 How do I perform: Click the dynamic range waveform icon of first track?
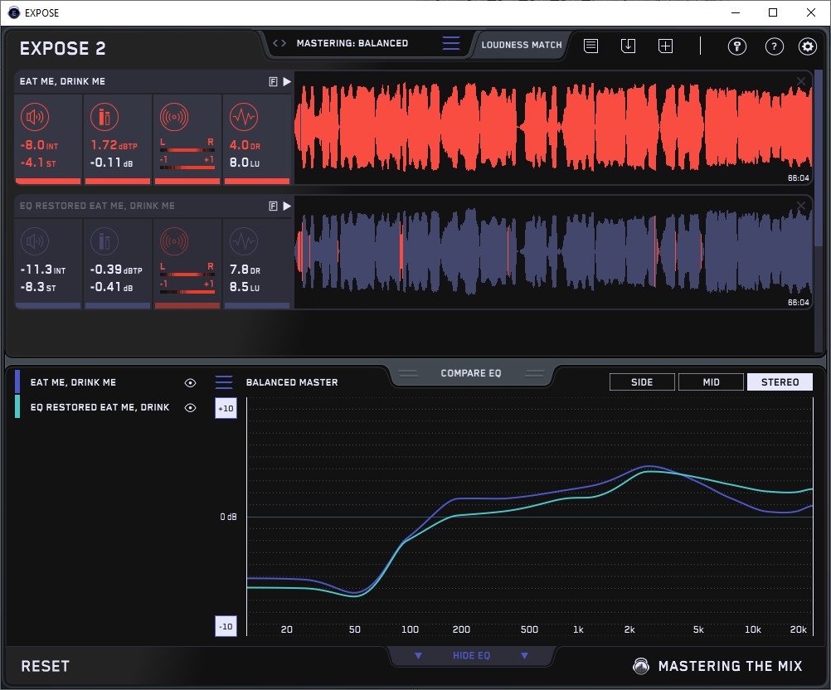pos(243,117)
